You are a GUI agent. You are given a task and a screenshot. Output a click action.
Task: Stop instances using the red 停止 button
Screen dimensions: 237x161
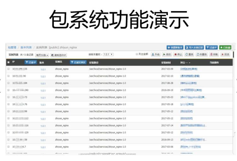pyautogui.click(x=178, y=54)
